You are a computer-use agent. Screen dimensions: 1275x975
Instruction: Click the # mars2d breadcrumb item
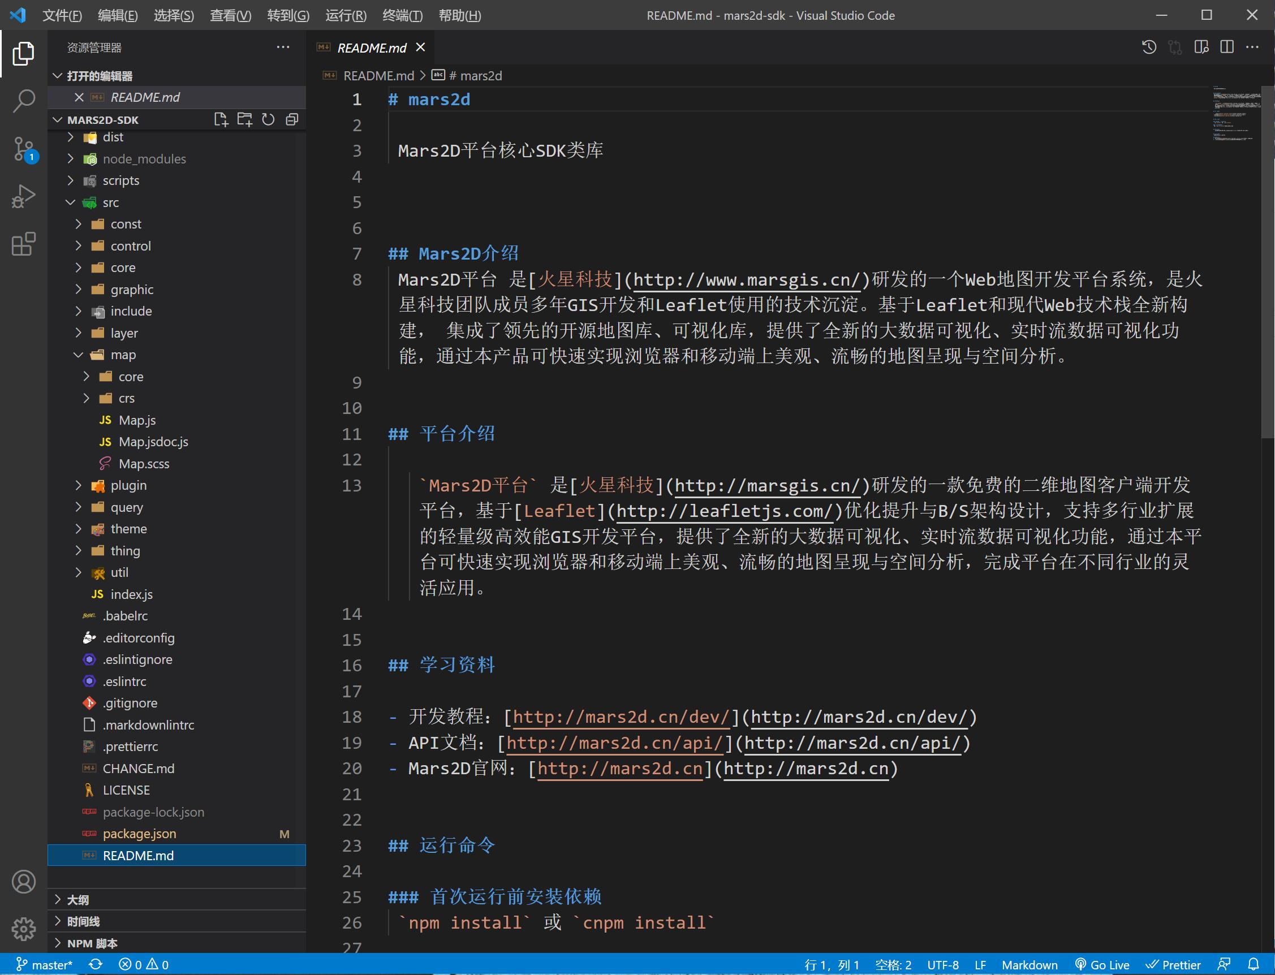475,76
